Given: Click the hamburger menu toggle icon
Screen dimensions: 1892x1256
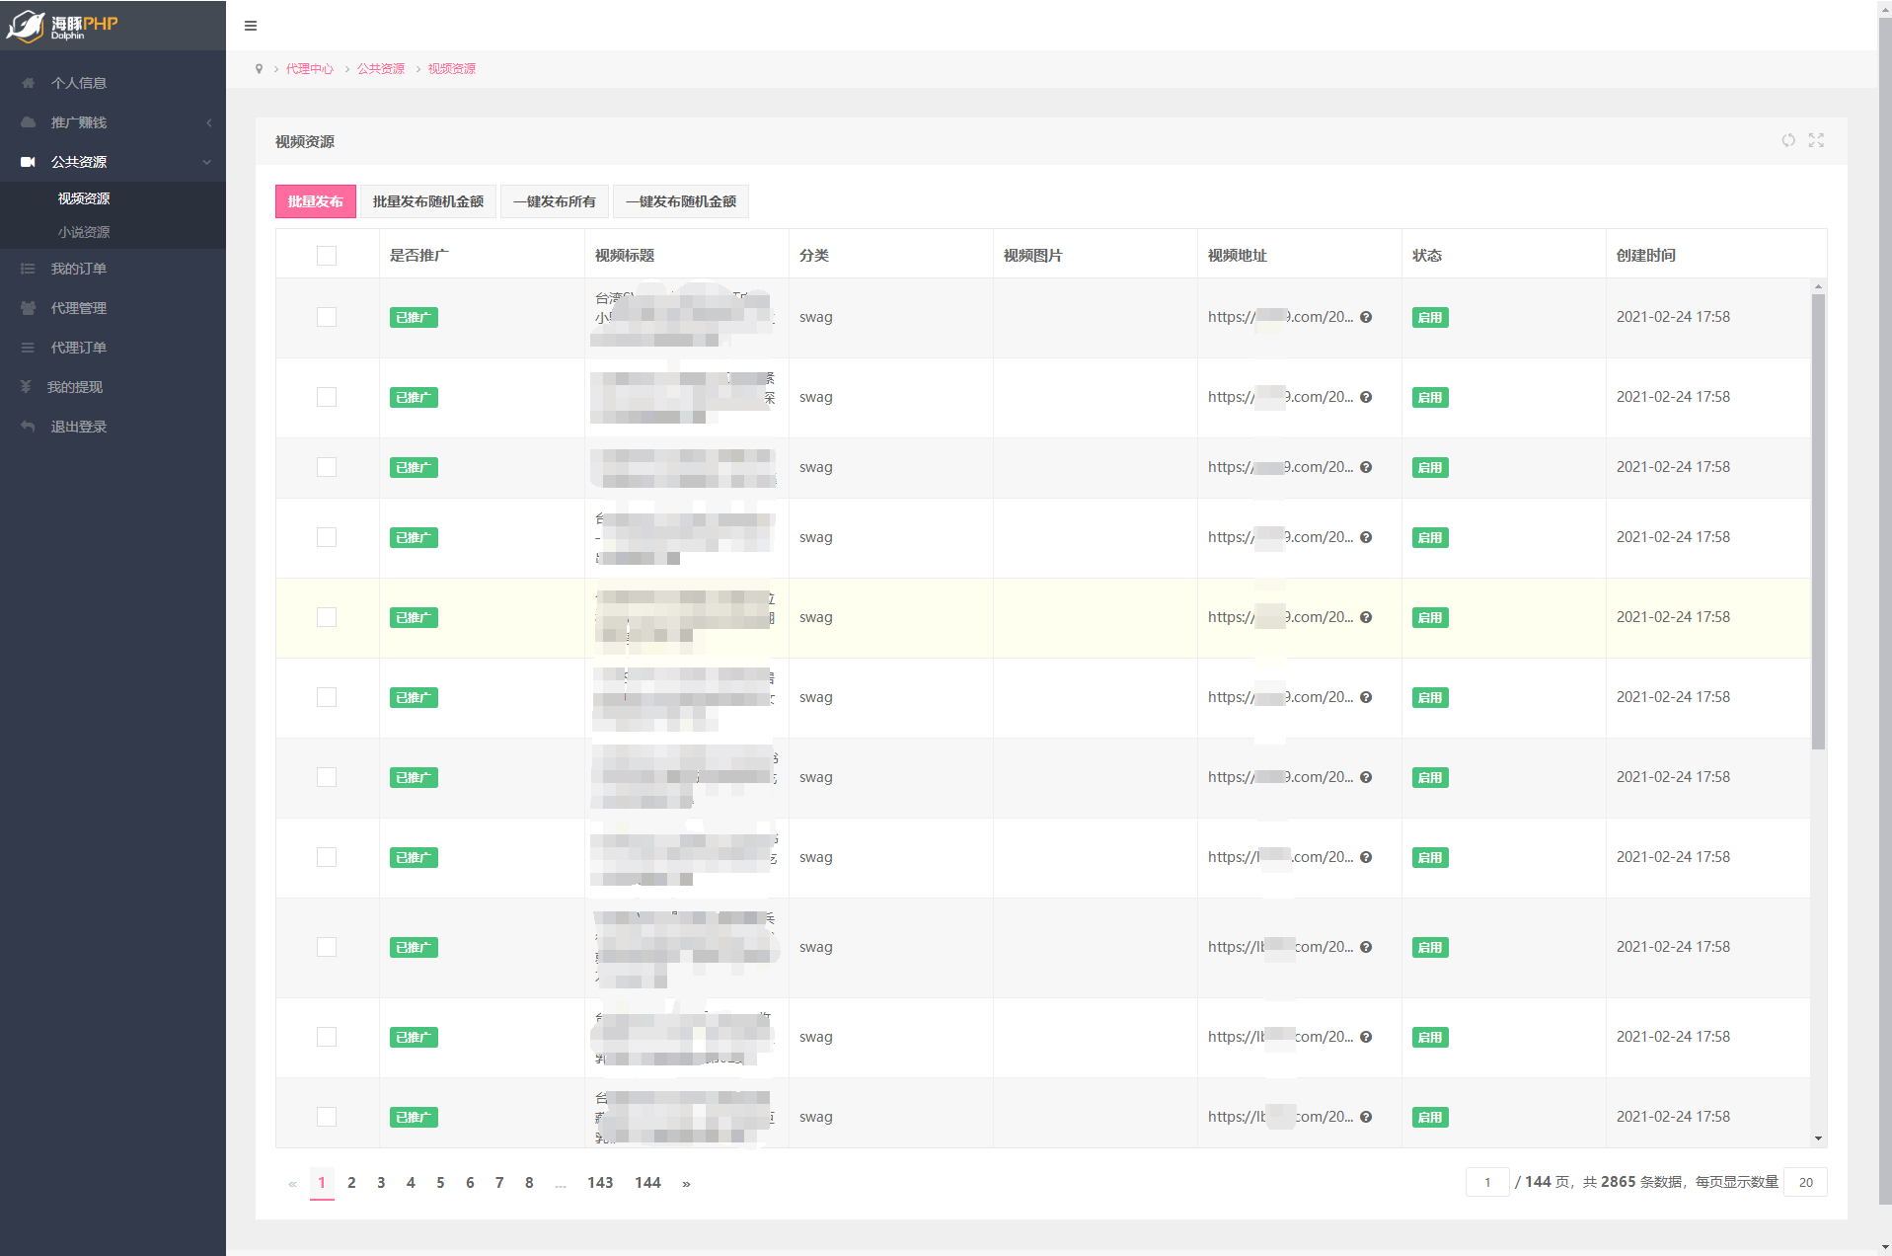Looking at the screenshot, I should (251, 26).
